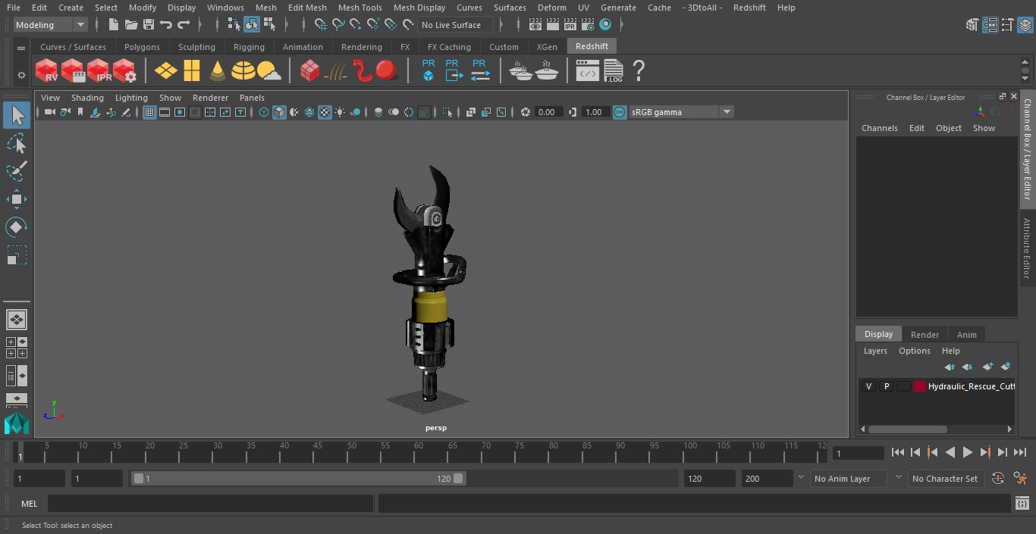
Task: Switch to the Rigging shelf tab
Action: (249, 47)
